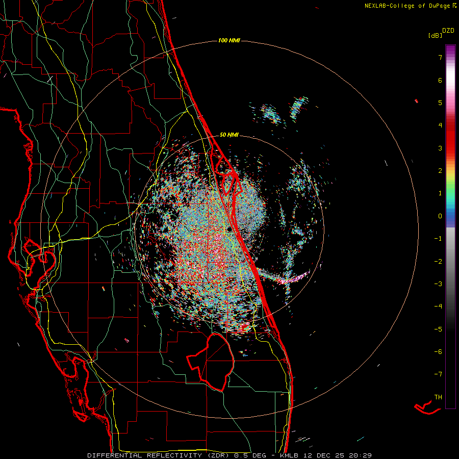The width and height of the screenshot is (459, 459).
Task: Select the -5 value on dB scale
Action: pyautogui.click(x=438, y=329)
